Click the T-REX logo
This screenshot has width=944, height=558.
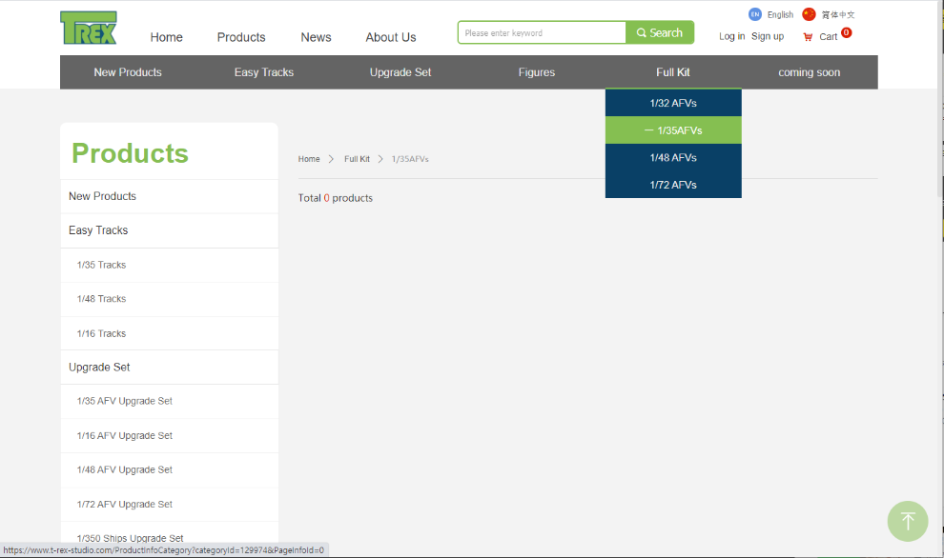pos(89,29)
